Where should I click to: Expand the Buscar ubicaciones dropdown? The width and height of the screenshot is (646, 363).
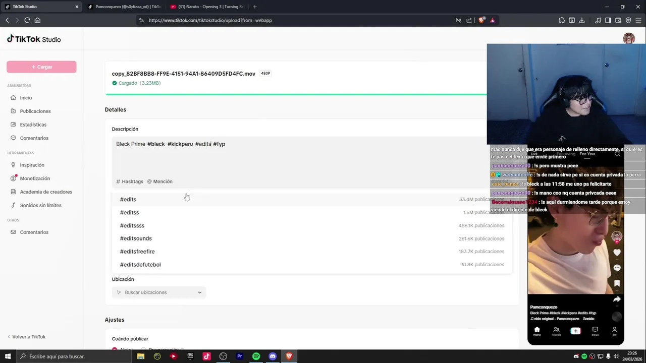pyautogui.click(x=159, y=292)
